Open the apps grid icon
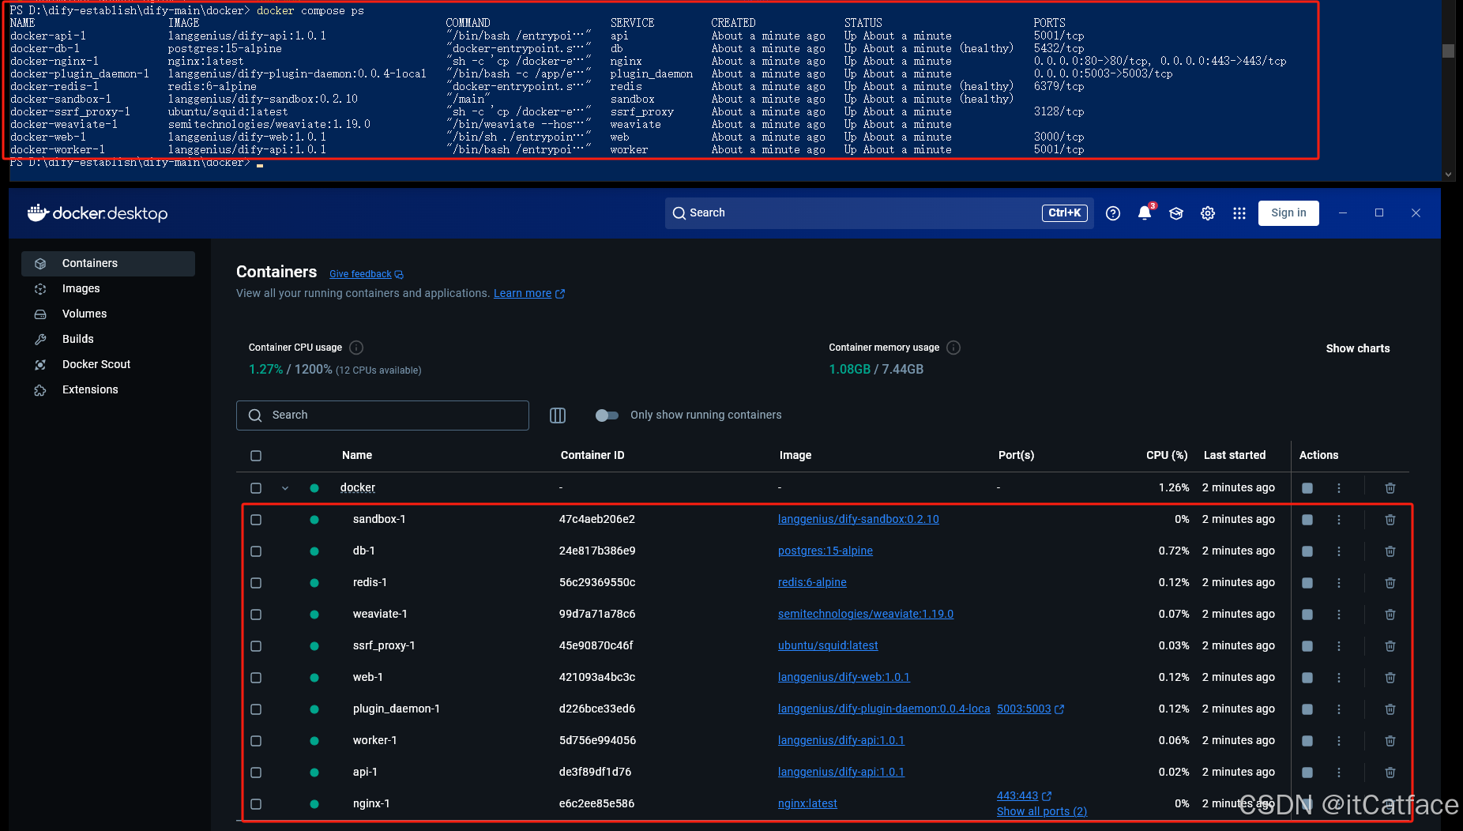The height and width of the screenshot is (831, 1463). point(1239,213)
